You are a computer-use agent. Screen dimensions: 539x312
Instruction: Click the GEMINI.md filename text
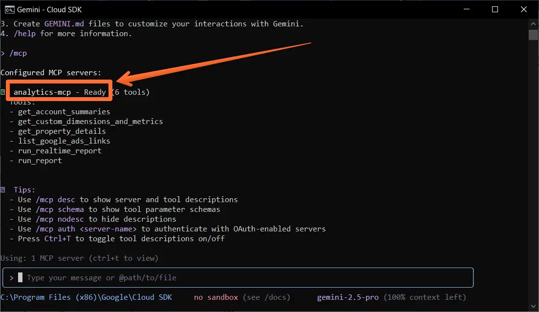point(63,23)
